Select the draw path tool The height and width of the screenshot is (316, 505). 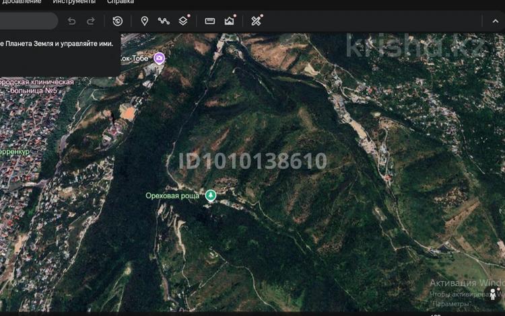click(x=163, y=21)
